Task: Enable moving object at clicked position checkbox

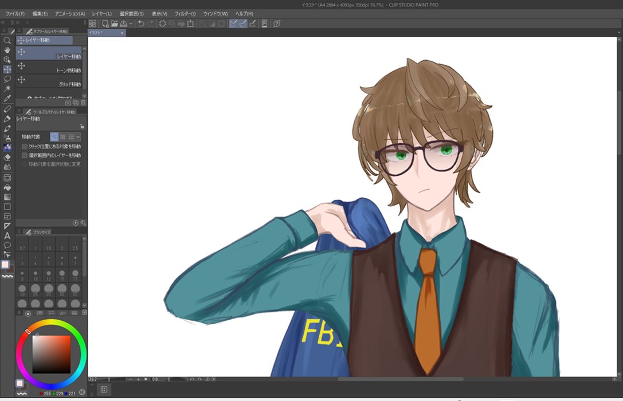Action: (x=25, y=147)
